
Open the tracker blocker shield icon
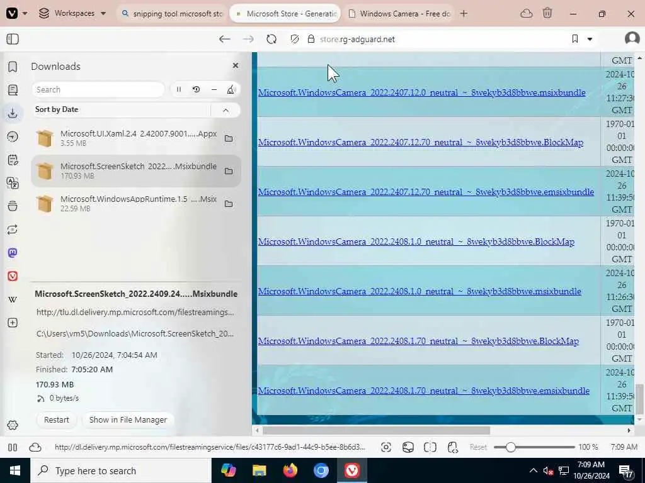(x=294, y=39)
